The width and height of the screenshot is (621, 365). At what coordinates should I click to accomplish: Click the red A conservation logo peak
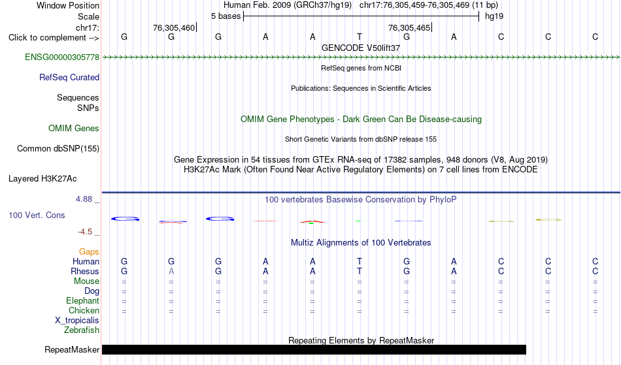point(312,222)
